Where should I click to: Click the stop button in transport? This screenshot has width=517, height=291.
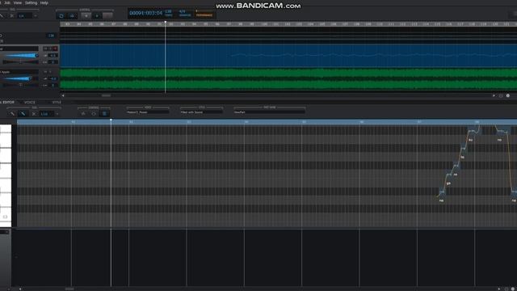(x=86, y=16)
